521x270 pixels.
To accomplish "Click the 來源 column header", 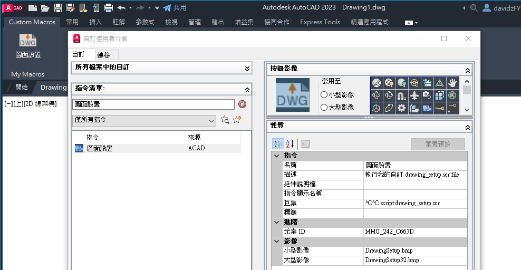I will click(x=213, y=138).
